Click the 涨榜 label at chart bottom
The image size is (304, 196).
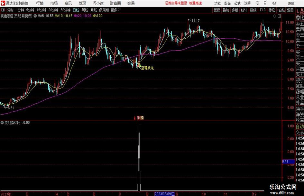point(140,118)
